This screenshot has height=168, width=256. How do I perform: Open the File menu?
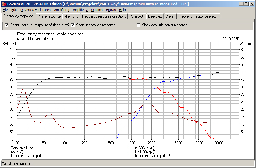coord(5,10)
